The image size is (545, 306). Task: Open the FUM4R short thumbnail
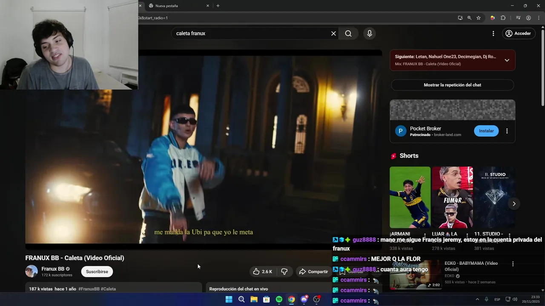452,197
